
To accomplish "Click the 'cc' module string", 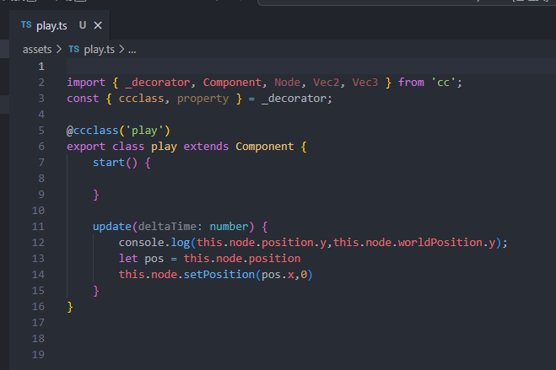I will [x=443, y=83].
